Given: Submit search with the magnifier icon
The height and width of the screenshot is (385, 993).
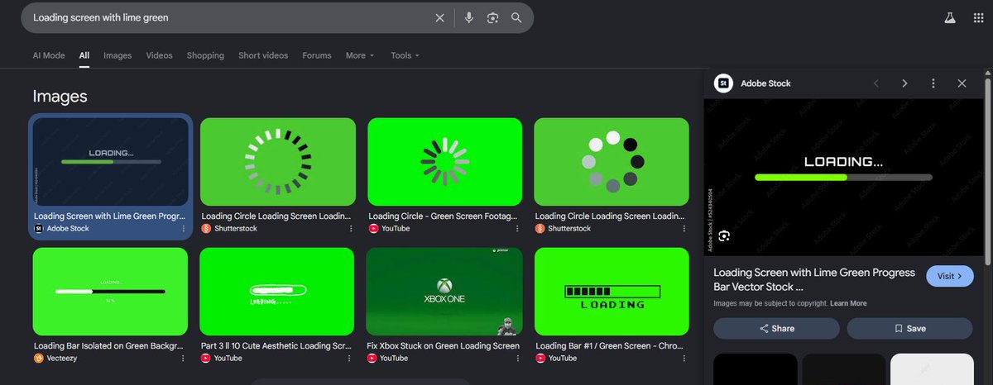Looking at the screenshot, I should 516,17.
